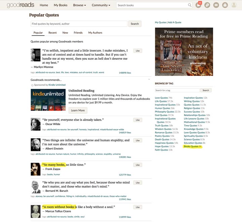The image size is (242, 222).
Task: Click the Frank Zappa author name
Action: (x=53, y=169)
